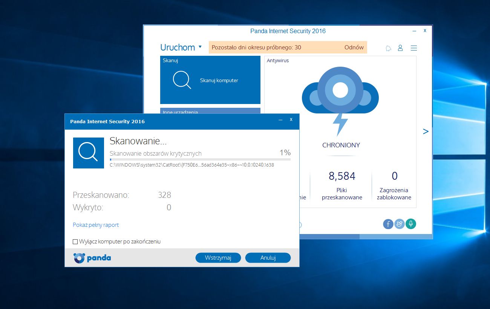The image size is (490, 309).
Task: Click the green microphone icon
Action: pos(411,224)
